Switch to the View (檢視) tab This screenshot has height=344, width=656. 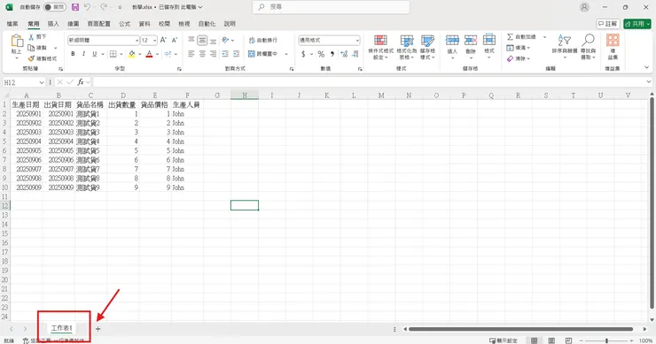click(x=184, y=24)
